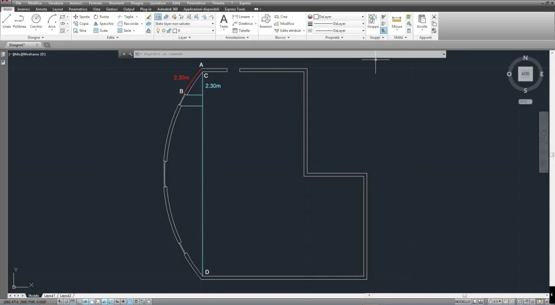Click the Modifica block button

point(284,24)
